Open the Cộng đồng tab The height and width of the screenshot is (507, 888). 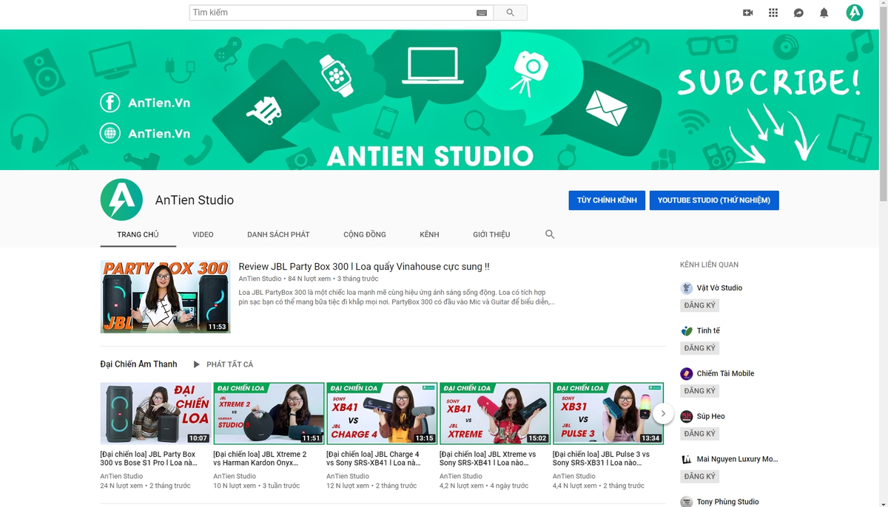click(x=365, y=234)
